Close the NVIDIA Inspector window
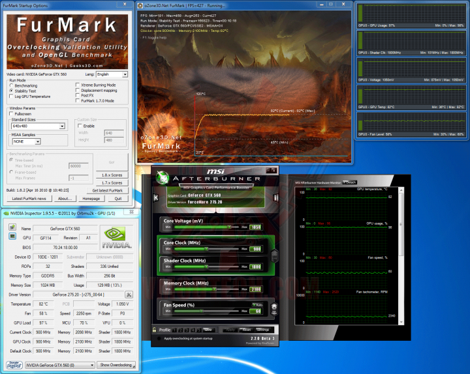 tap(131, 212)
